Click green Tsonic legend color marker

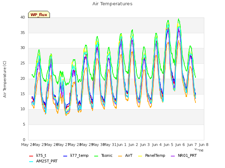coord(96,156)
